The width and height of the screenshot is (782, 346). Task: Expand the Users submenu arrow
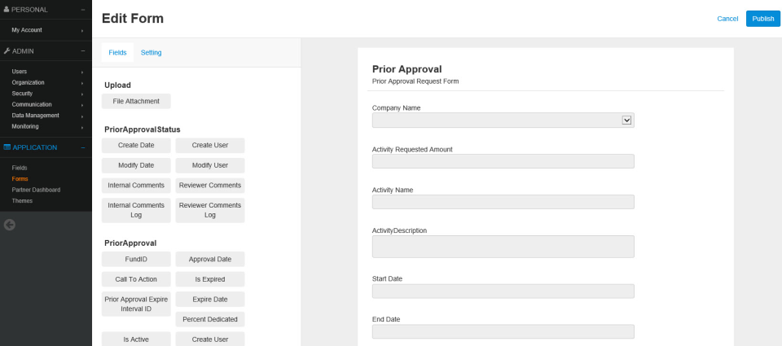point(82,72)
